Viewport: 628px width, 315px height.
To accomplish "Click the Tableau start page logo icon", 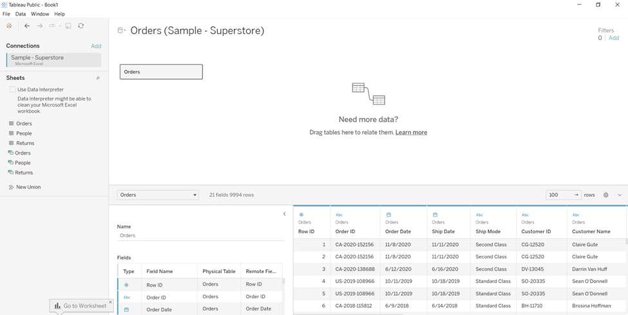I will (x=9, y=26).
